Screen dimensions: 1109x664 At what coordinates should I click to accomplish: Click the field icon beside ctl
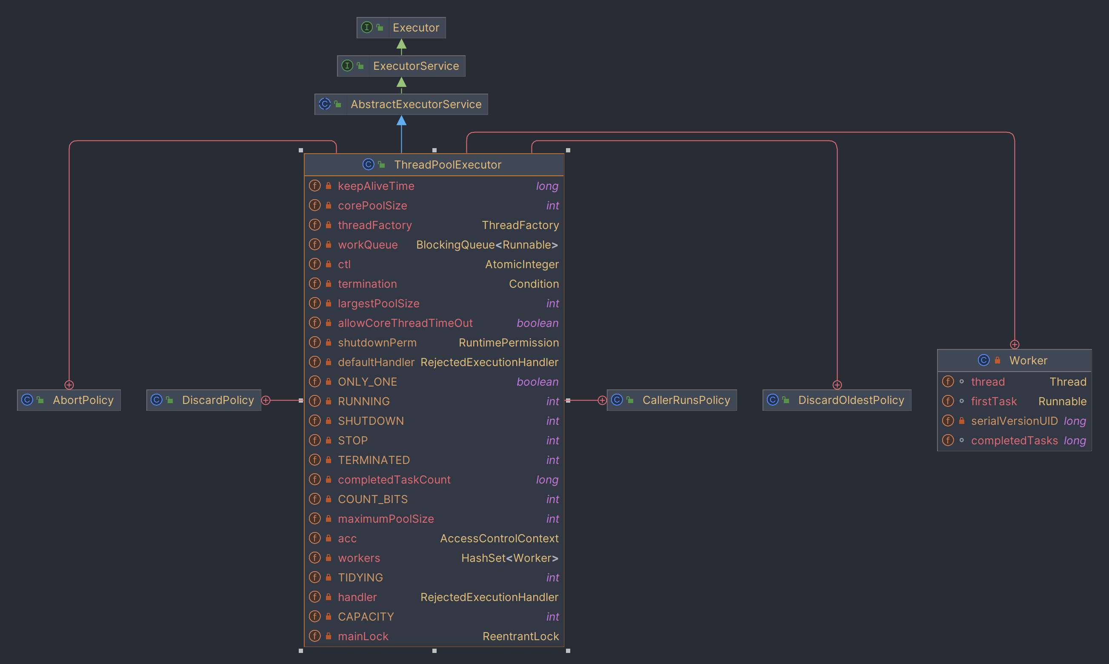(315, 264)
